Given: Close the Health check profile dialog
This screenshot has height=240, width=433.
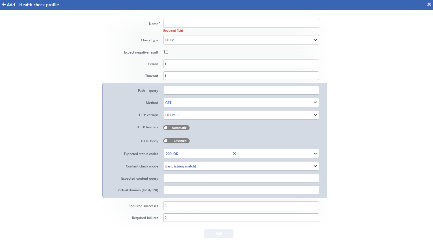Looking at the screenshot, I should point(429,5).
